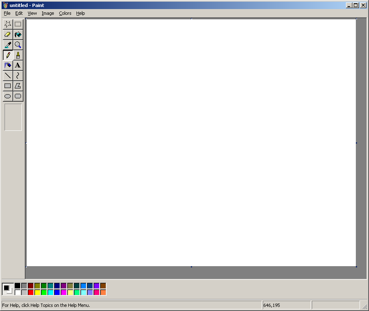Viewport: 369px width, 311px height.
Task: Pick the bright cyan swatch
Action: pos(50,292)
